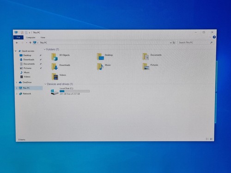Open Customize Quick Access Toolbar dropdown
This screenshot has width=231, height=173.
click(x=30, y=33)
